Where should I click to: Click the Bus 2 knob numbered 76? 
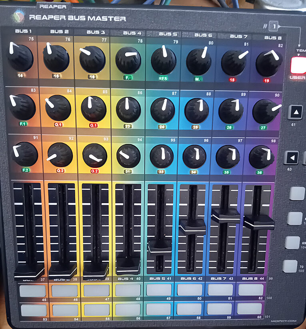56,58
